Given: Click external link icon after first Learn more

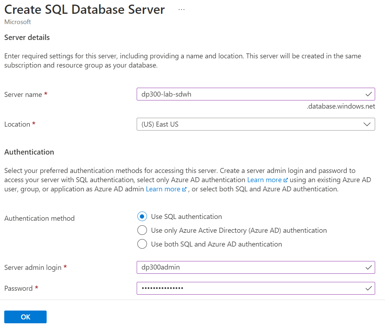Looking at the screenshot, I should click(286, 180).
